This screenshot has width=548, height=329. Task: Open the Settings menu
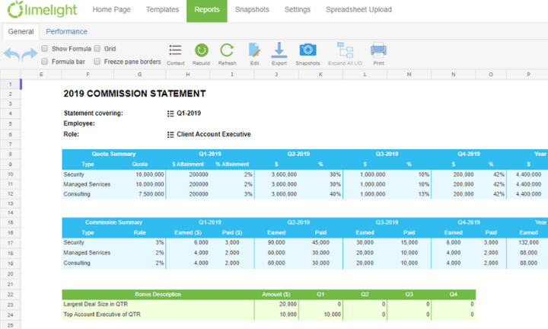coord(298,10)
